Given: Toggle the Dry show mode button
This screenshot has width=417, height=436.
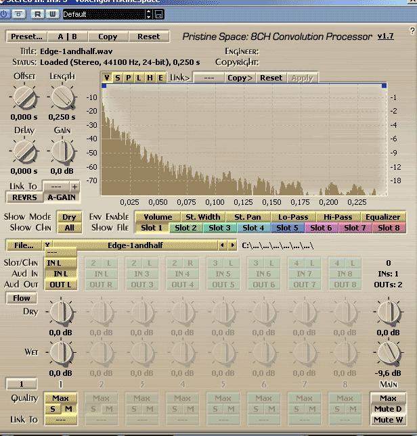Looking at the screenshot, I should (x=69, y=217).
